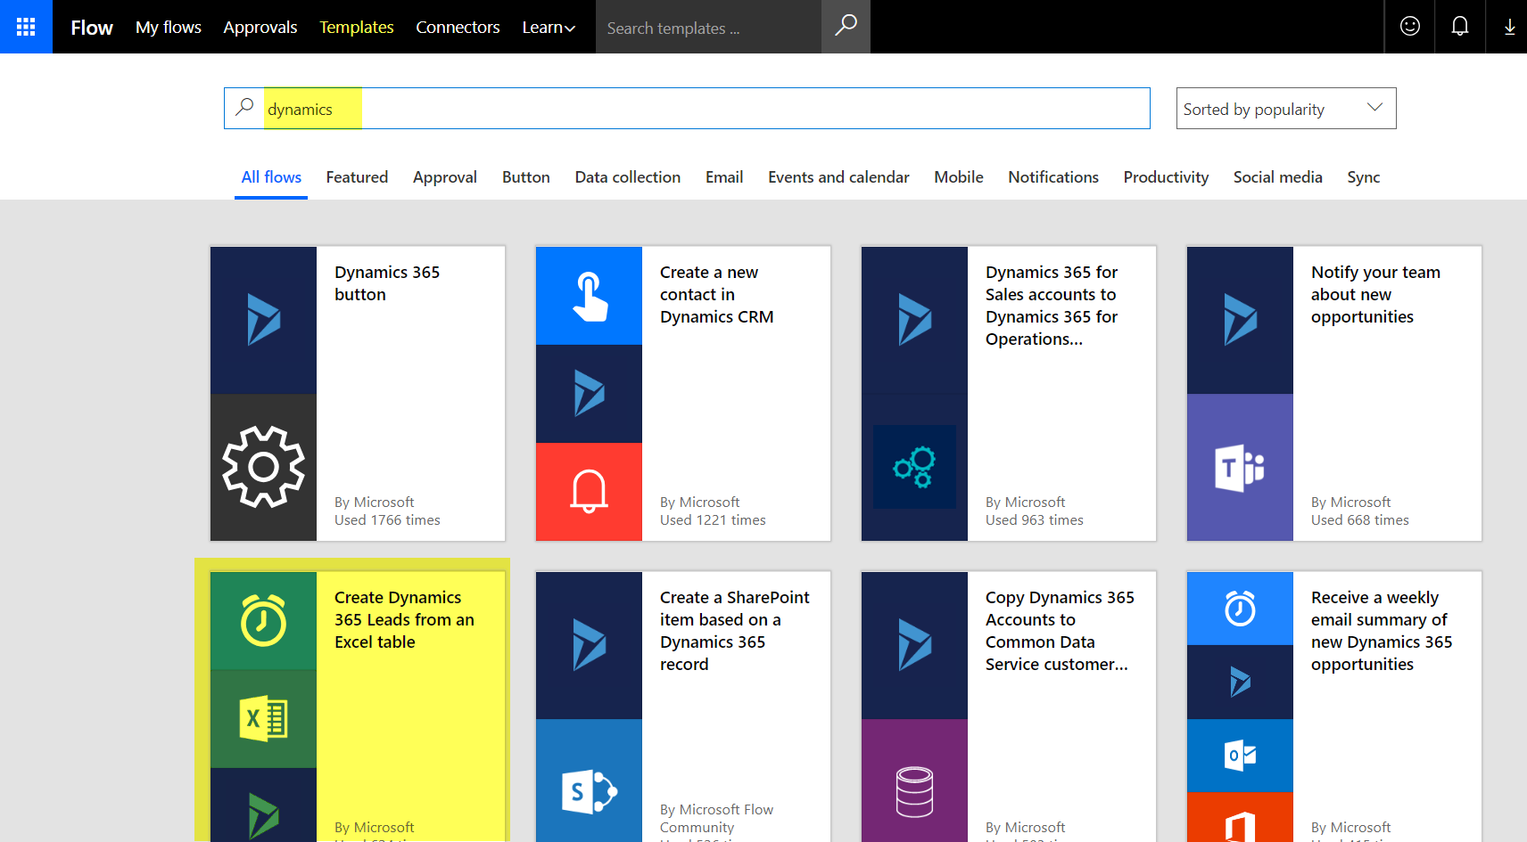The height and width of the screenshot is (842, 1527).
Task: Click the small Dynamics icon on weekly email summary card
Action: point(1240,682)
